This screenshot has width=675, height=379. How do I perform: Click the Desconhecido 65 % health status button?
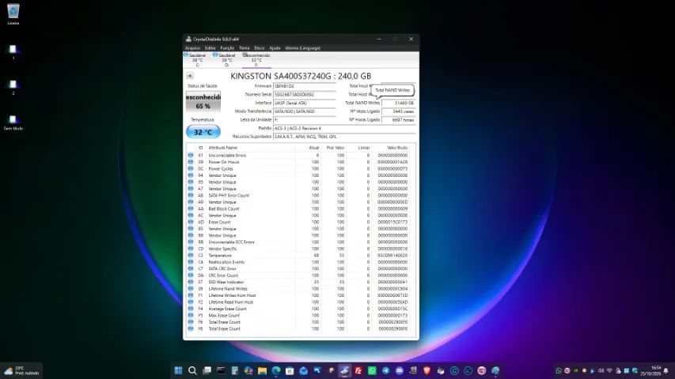coord(203,102)
